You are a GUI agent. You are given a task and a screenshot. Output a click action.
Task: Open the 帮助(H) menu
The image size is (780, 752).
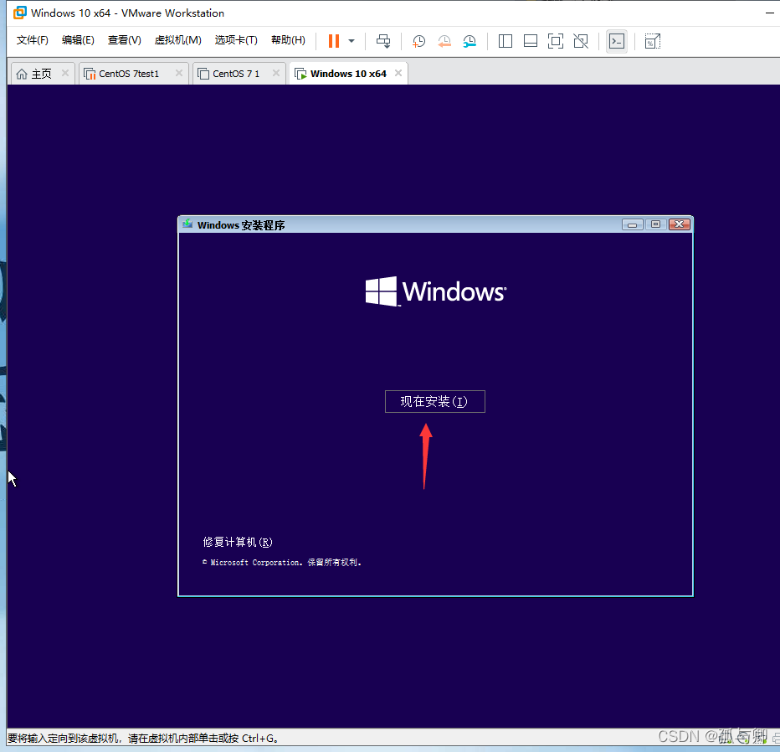tap(289, 40)
